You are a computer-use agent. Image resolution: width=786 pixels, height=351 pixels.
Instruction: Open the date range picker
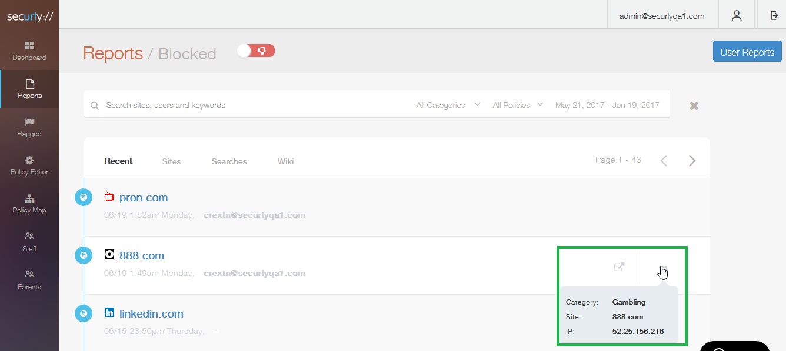pyautogui.click(x=607, y=105)
